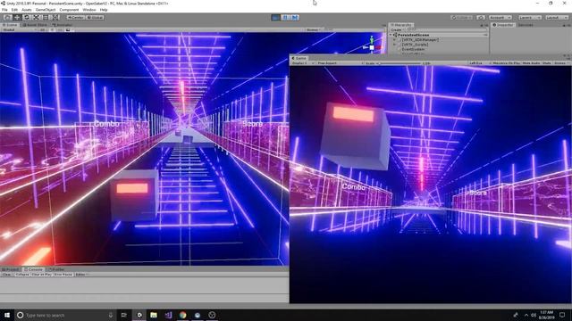Open the Console Editor dropdown
Image resolution: width=572 pixels, height=321 pixels.
[x=81, y=275]
